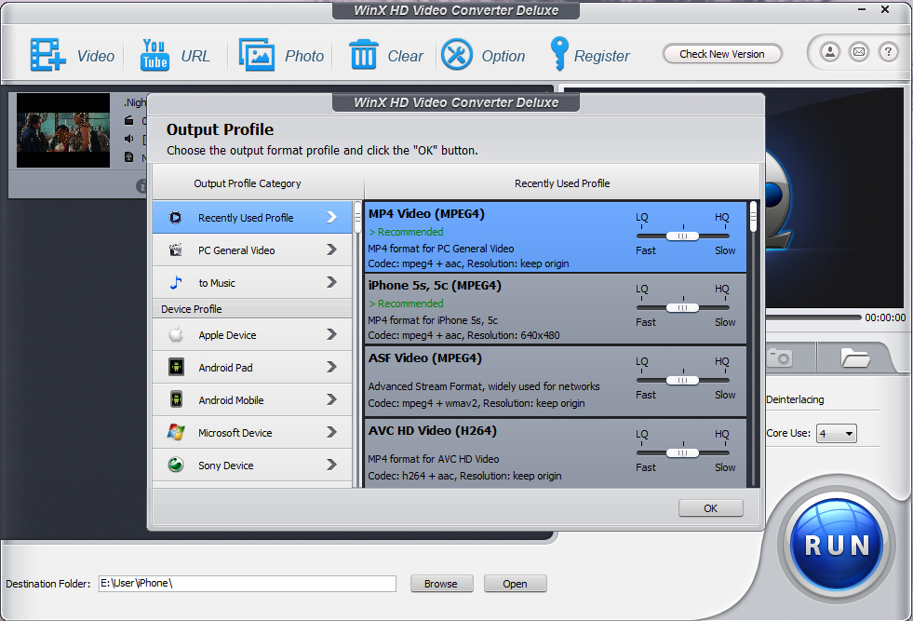Open the output folder icon tab
Screen dimensions: 913x621
click(853, 357)
